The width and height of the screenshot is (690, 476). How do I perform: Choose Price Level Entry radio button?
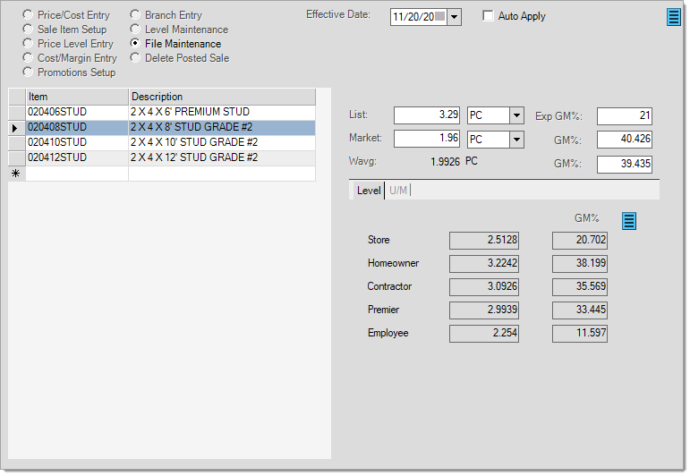click(28, 43)
